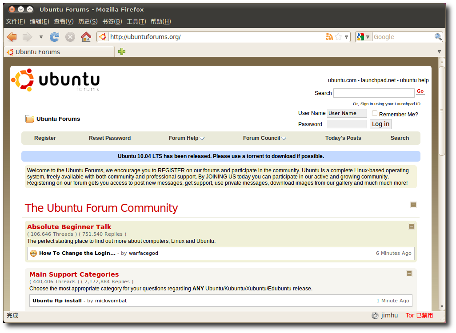The height and width of the screenshot is (333, 456).
Task: Open the Register link
Action: pyautogui.click(x=45, y=138)
